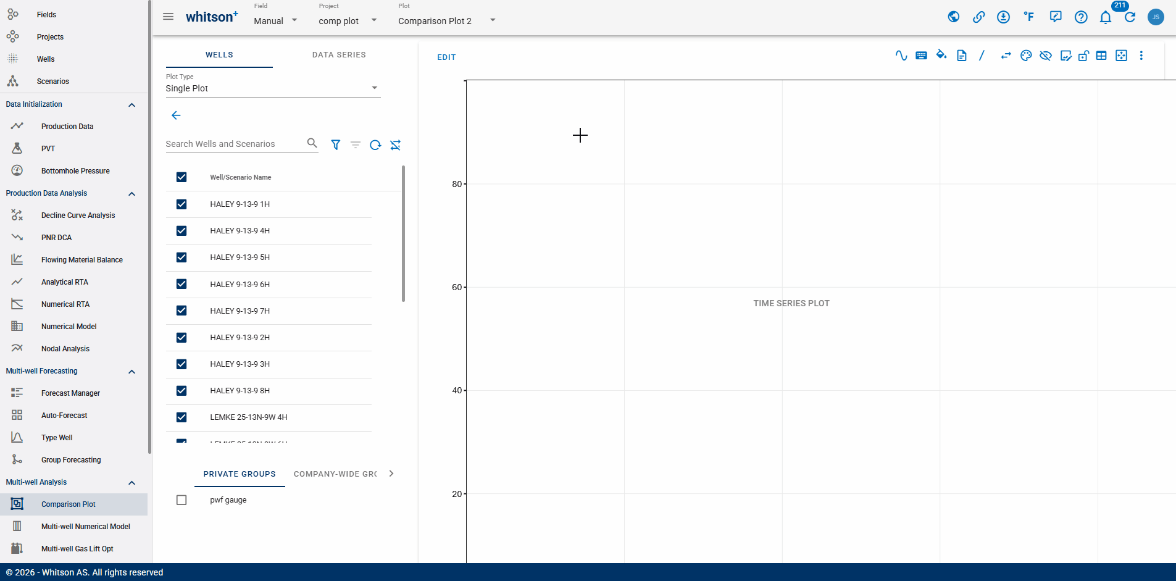Click the whitson+ logo
Screen dimensions: 1176x581
click(x=212, y=17)
